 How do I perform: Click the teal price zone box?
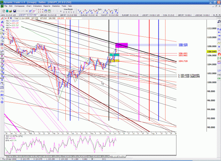click(x=114, y=55)
